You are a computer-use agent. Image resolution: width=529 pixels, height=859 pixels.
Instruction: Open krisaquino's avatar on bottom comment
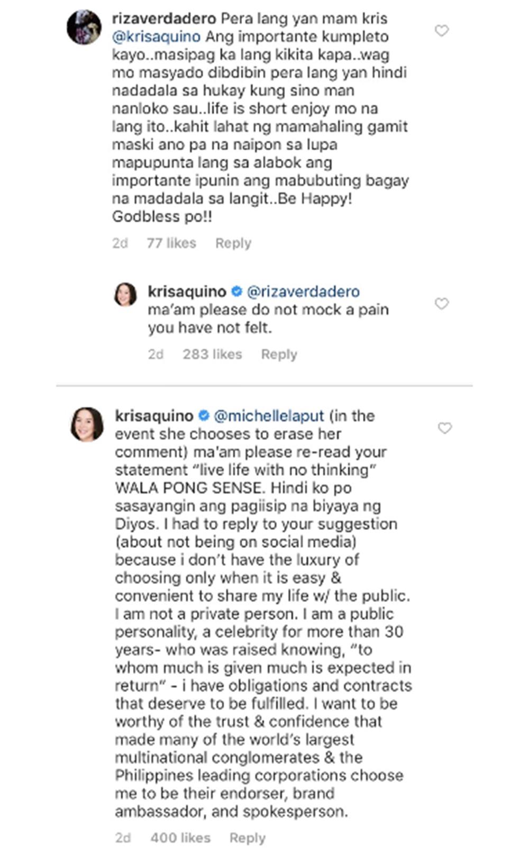[x=87, y=424]
